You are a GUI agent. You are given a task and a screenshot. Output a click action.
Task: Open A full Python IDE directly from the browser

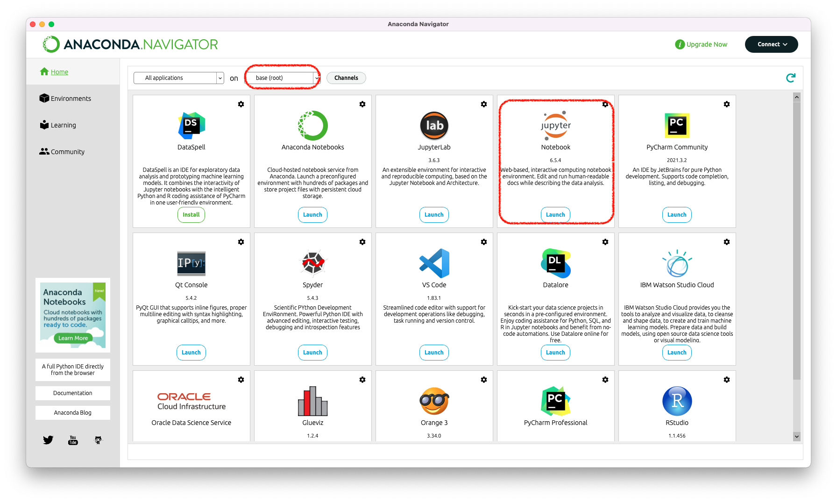tap(73, 370)
